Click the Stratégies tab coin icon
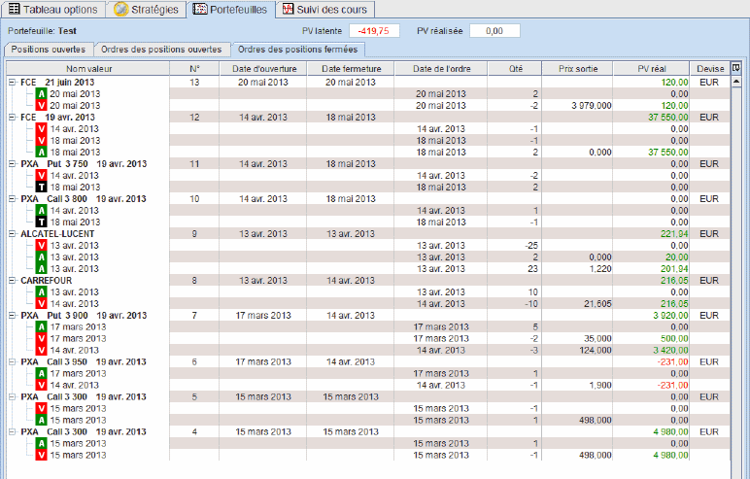Viewport: 750px width, 479px height. point(121,9)
